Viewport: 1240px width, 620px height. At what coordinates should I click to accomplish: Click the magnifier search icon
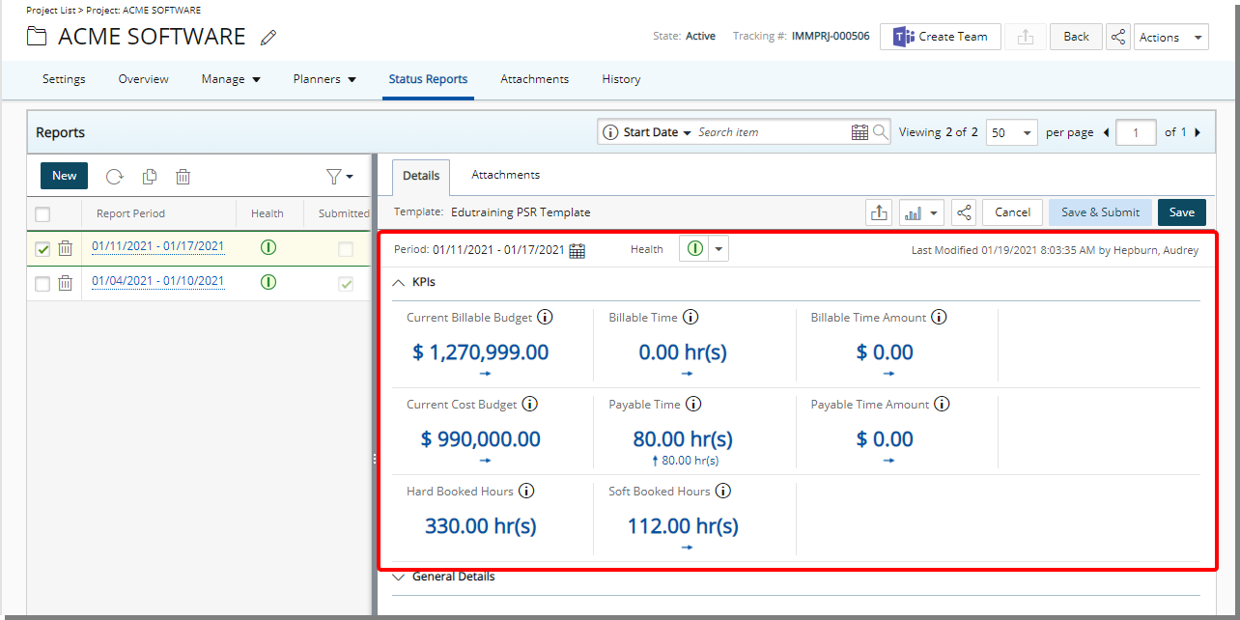click(881, 132)
